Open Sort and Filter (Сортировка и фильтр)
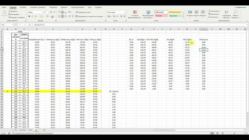This screenshot has height=140, width=249. coord(226,14)
